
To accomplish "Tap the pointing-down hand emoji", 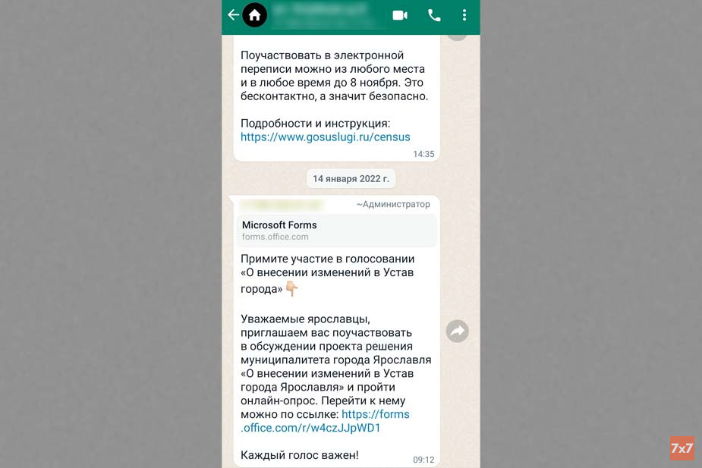I will (291, 288).
